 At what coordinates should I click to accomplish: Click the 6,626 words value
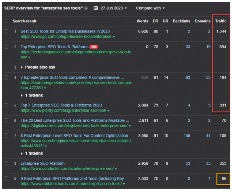[143, 31]
